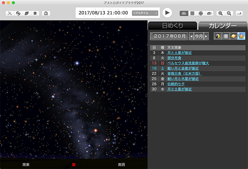
Task: Switch to the カレンダー tab
Action: [223, 26]
